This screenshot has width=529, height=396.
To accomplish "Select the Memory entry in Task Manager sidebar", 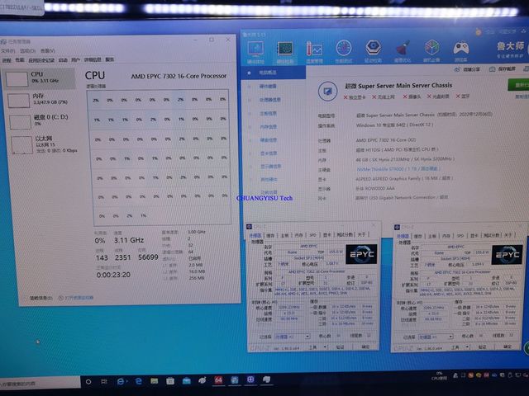I will pos(39,99).
